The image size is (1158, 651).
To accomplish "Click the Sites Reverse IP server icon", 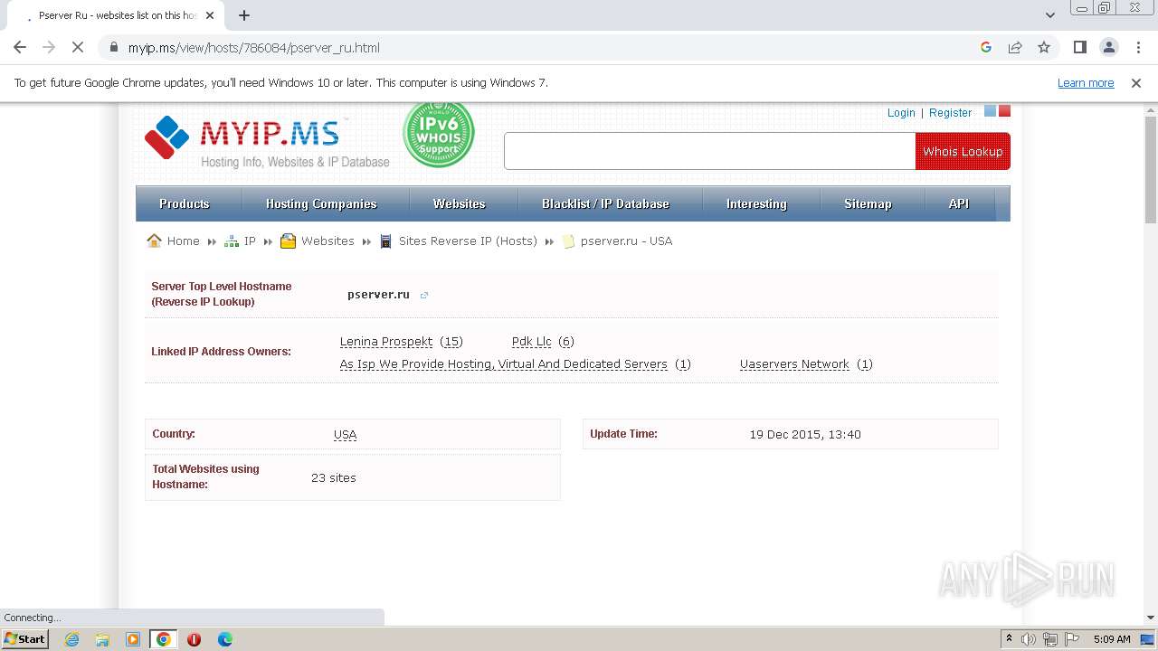I will tap(386, 241).
